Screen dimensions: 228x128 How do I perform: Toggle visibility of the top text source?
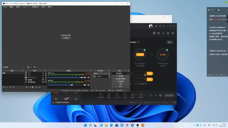[43, 73]
